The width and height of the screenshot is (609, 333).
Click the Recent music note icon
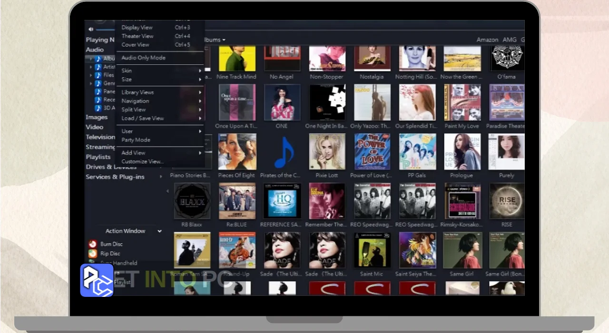click(98, 100)
